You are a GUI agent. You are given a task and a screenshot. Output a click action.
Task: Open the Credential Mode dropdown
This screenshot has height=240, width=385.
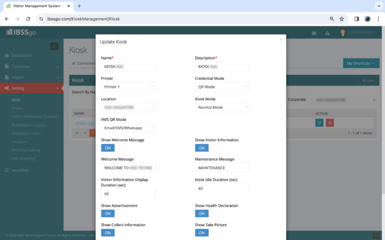coord(222,86)
